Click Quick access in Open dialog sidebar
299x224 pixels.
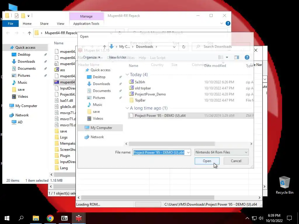(x=100, y=70)
